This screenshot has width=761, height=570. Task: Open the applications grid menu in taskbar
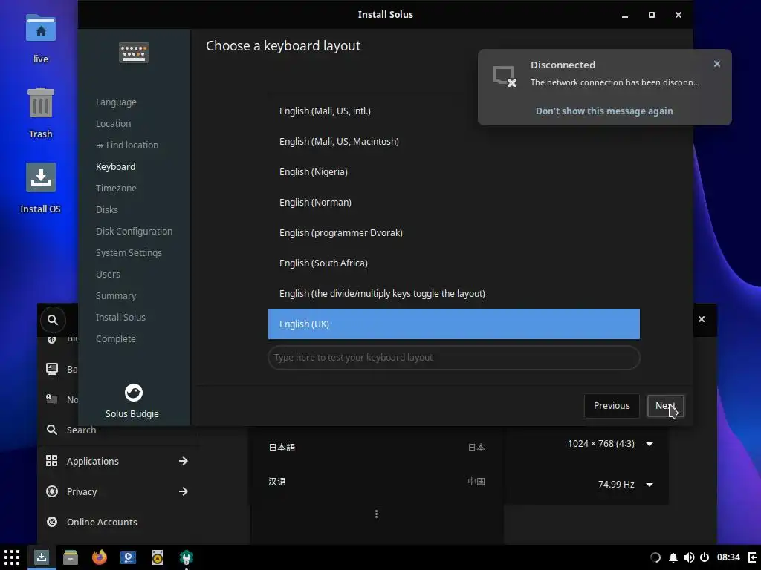pyautogui.click(x=12, y=557)
